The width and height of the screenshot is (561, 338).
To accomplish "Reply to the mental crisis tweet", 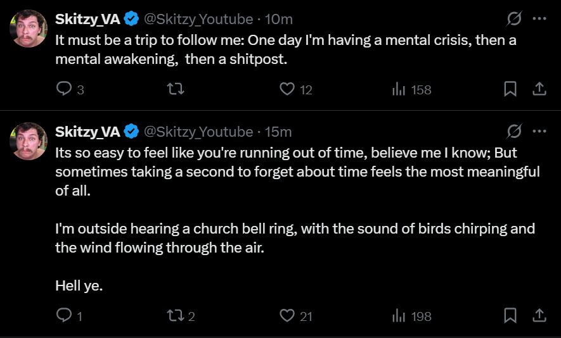I will click(65, 90).
